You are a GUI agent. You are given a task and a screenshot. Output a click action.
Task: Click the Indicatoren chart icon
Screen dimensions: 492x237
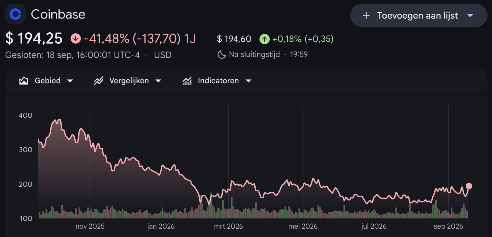click(187, 81)
